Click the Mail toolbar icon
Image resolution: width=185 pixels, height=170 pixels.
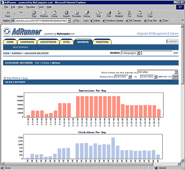(99, 14)
